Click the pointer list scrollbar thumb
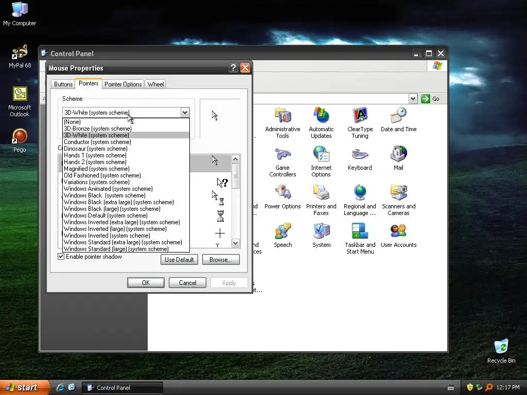 click(236, 176)
